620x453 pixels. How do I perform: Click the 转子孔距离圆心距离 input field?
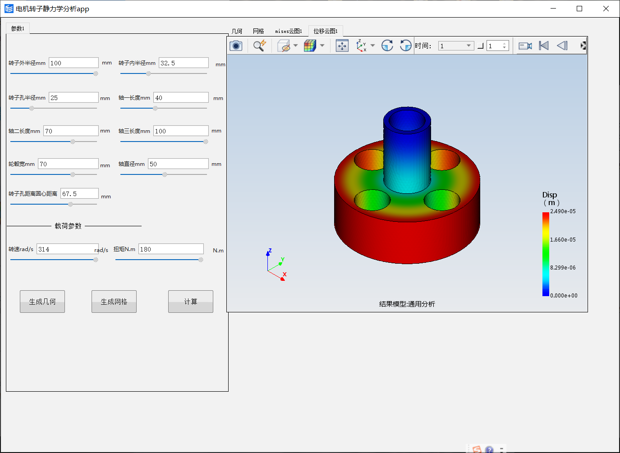coord(79,194)
